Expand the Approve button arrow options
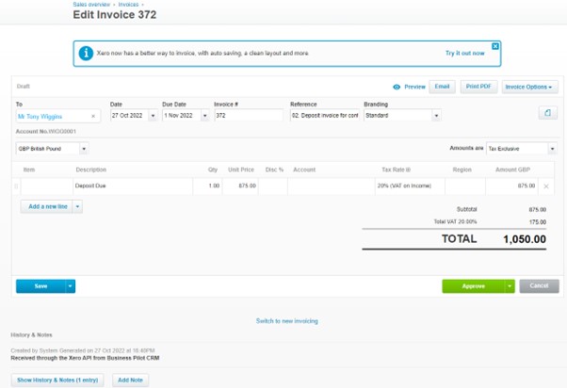The height and width of the screenshot is (388, 567). click(510, 286)
